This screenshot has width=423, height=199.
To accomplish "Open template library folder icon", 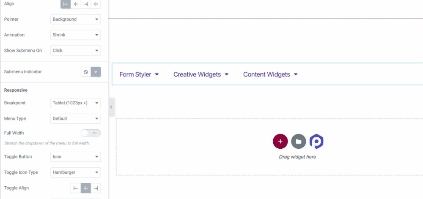I will point(298,141).
